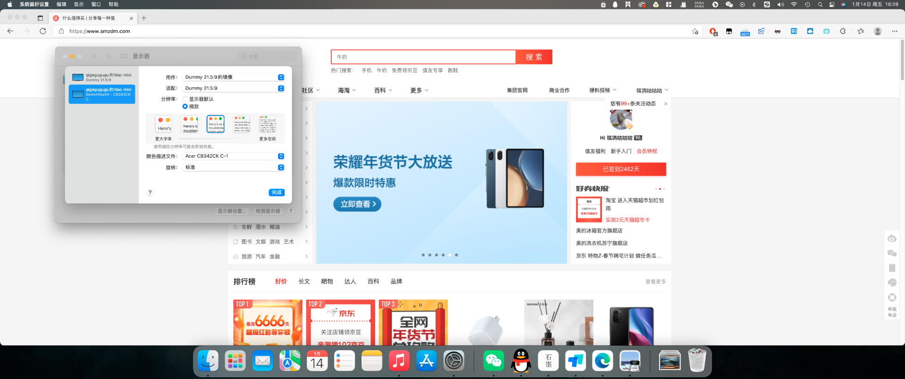905x379 pixels.
Task: Open Microsoft Edge from the Dock
Action: click(603, 361)
